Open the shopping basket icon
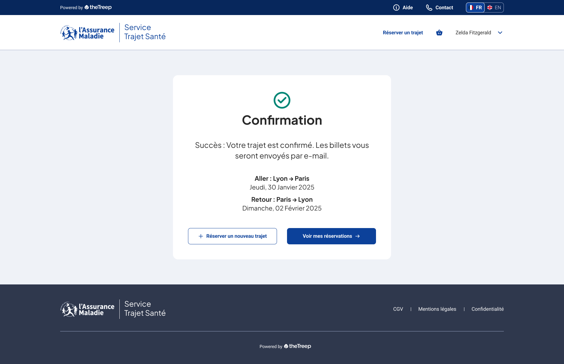This screenshot has height=364, width=564. 439,33
